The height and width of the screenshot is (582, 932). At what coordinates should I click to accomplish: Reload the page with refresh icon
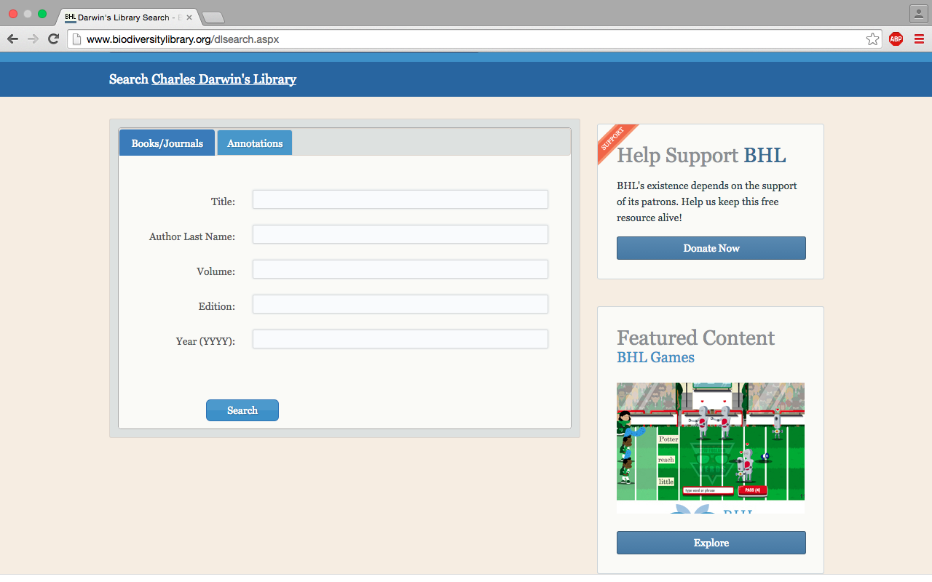[x=53, y=39]
